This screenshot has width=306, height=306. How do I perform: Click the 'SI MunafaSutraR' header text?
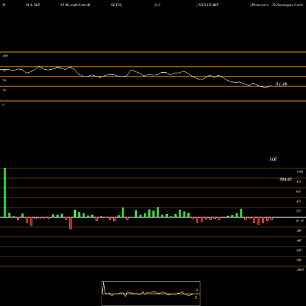pyautogui.click(x=75, y=5)
